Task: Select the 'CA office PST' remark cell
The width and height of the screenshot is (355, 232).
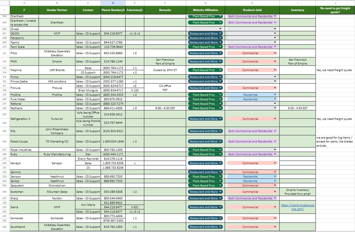Action: (165, 88)
